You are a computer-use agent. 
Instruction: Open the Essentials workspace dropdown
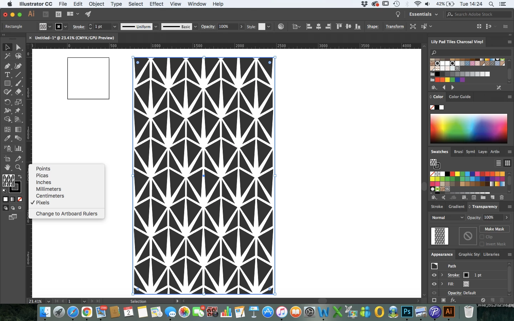pos(423,14)
